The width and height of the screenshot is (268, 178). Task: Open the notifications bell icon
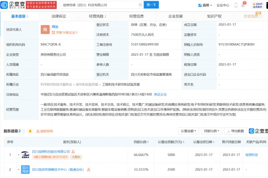(x=243, y=5)
